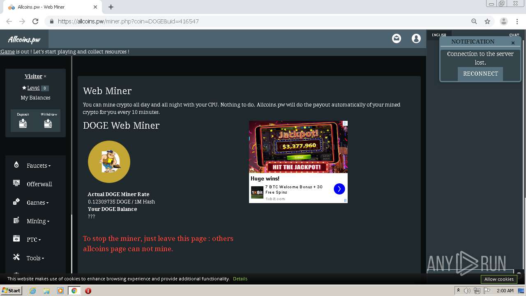
Task: Open the mail inbox icon in header
Action: click(x=397, y=39)
